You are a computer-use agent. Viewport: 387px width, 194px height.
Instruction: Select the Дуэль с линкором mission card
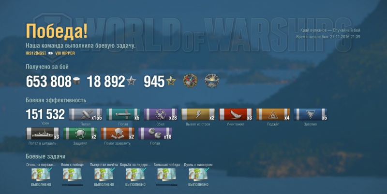198,175
